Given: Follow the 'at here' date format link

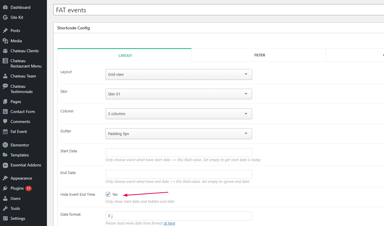Looking at the screenshot, I should 169,223.
